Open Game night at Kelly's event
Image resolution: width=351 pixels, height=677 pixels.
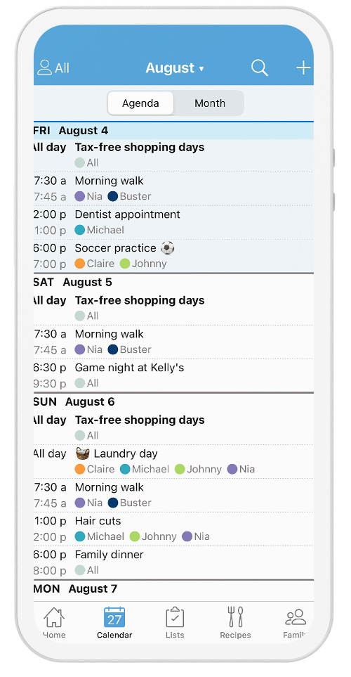pos(173,375)
